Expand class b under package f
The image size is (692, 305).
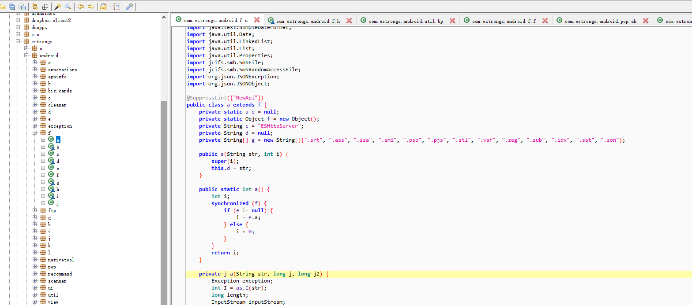(43, 147)
